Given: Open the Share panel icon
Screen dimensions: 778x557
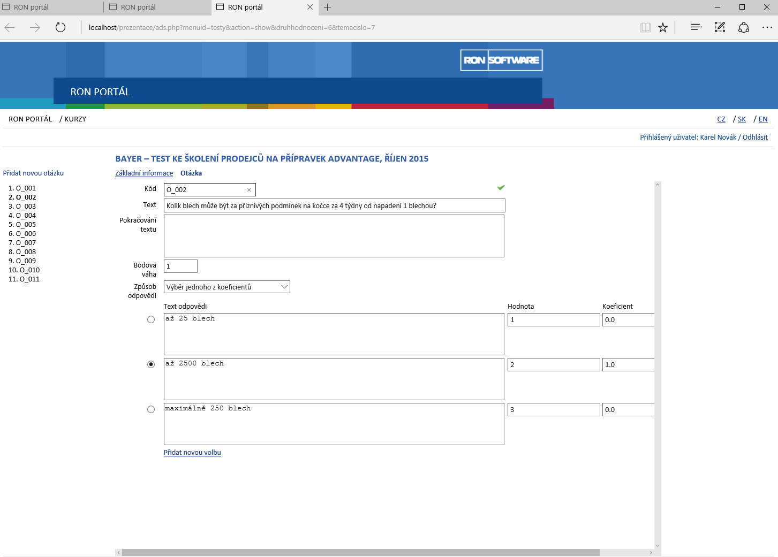Looking at the screenshot, I should [x=744, y=27].
